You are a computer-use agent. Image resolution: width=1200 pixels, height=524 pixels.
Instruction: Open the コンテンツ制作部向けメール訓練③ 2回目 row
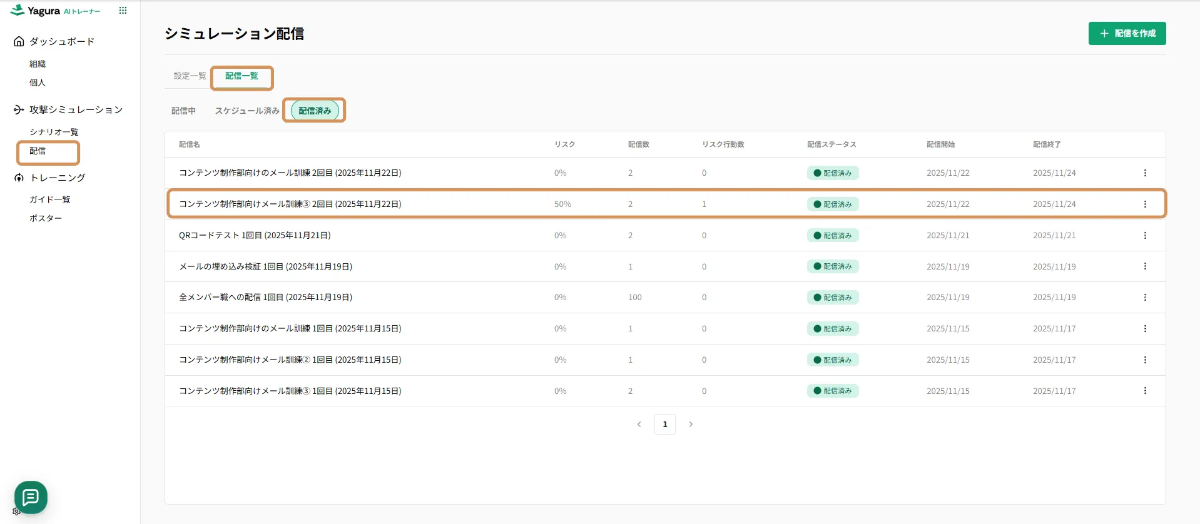[290, 204]
